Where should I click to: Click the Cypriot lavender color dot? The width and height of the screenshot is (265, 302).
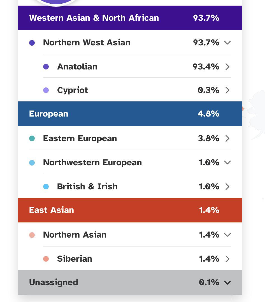coord(46,90)
